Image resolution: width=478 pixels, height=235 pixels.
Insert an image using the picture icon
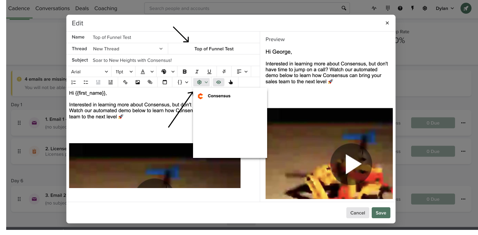click(x=138, y=82)
